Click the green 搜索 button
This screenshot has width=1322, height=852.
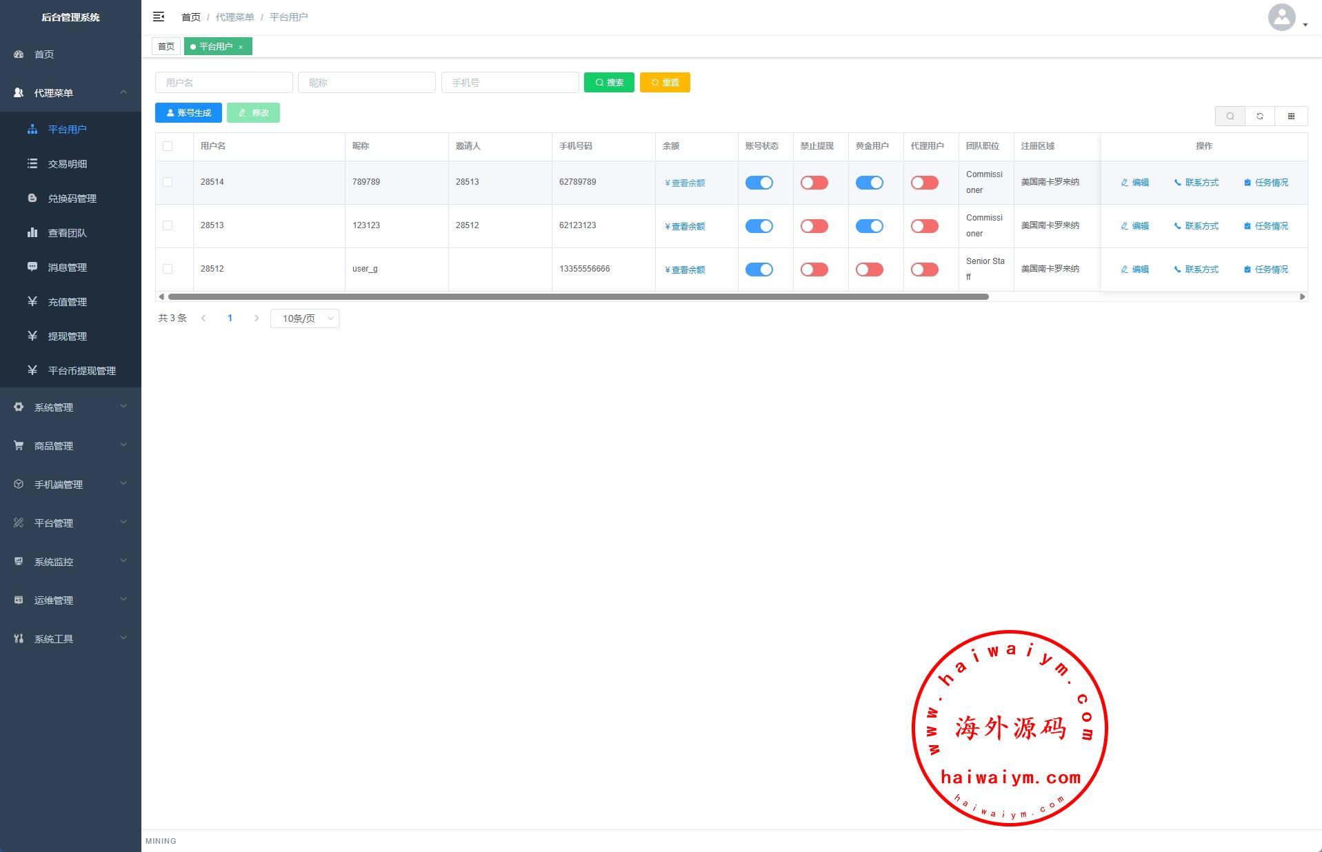click(x=609, y=83)
